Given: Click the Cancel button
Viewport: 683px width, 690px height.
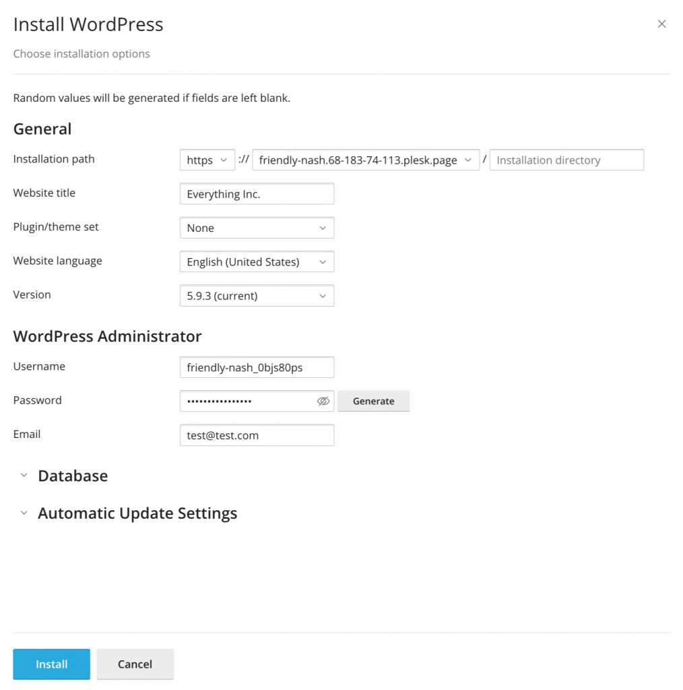Looking at the screenshot, I should (135, 664).
